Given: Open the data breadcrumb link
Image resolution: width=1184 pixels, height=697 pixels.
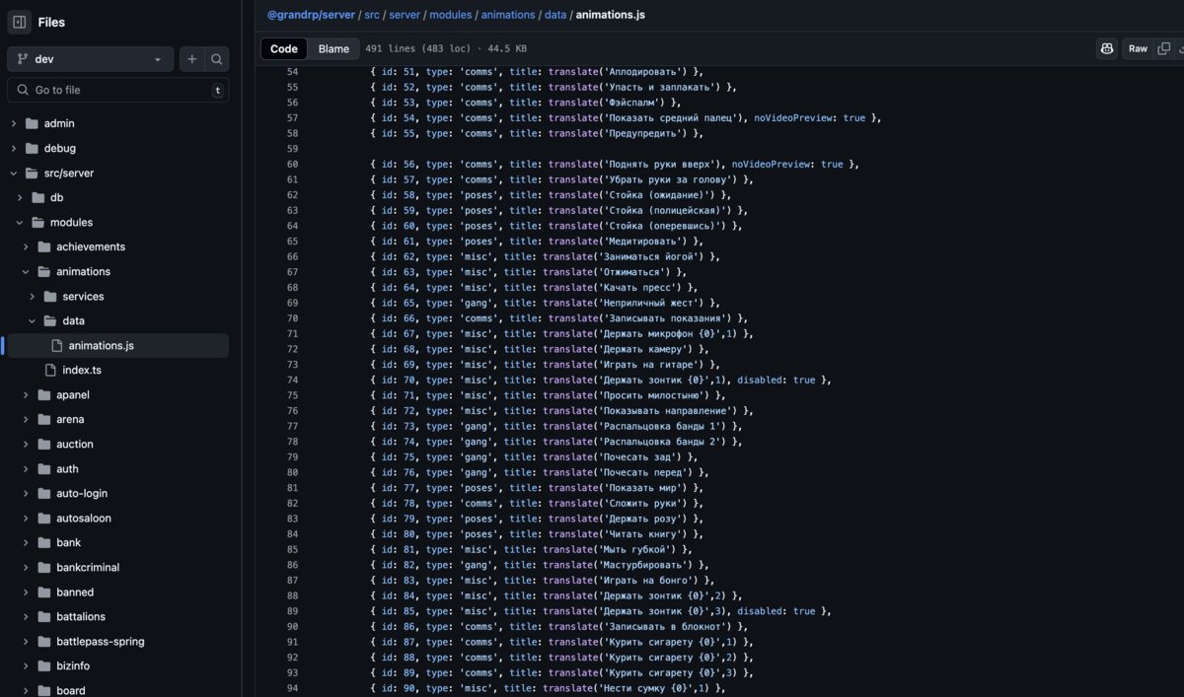Looking at the screenshot, I should [555, 15].
